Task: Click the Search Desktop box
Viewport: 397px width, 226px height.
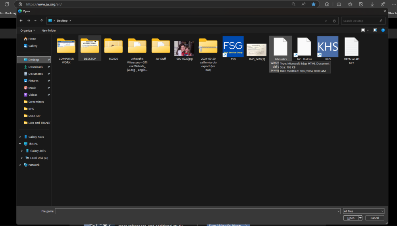Action: click(363, 21)
